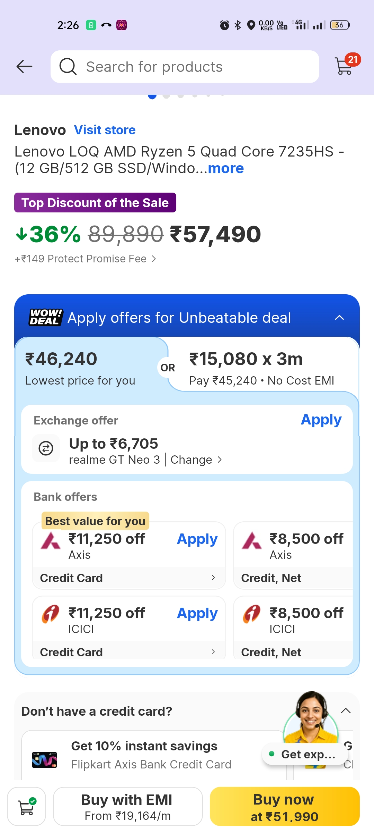
Task: Tap the exchange swap icon
Action: click(46, 448)
